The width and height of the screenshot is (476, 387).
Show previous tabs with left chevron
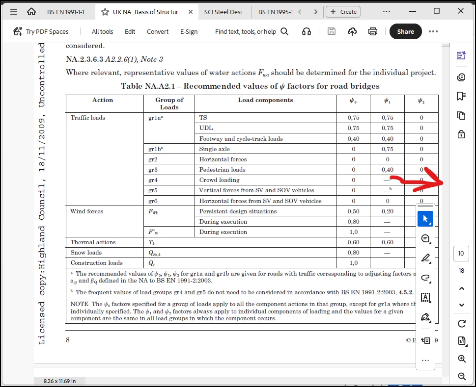[300, 12]
